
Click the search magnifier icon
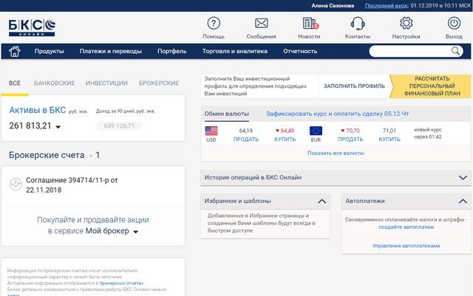click(455, 52)
